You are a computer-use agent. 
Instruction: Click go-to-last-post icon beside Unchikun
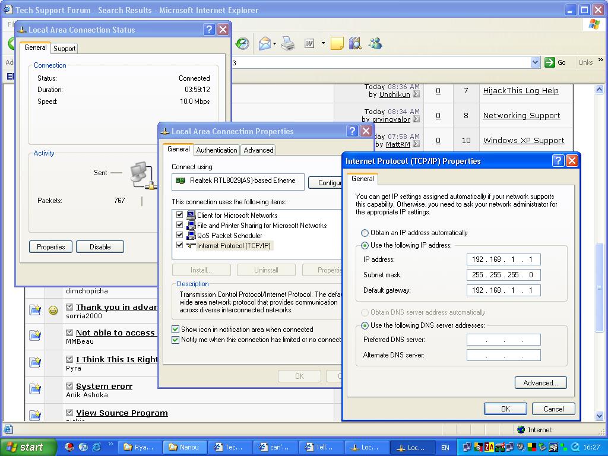tap(416, 94)
